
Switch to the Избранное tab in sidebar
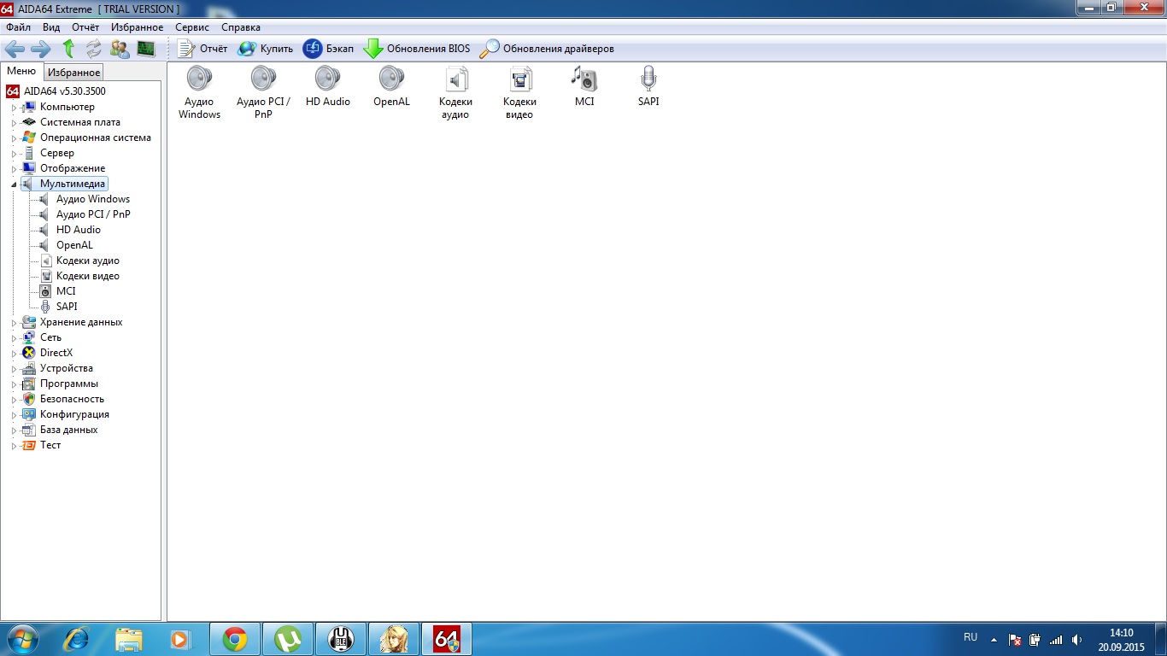[73, 73]
